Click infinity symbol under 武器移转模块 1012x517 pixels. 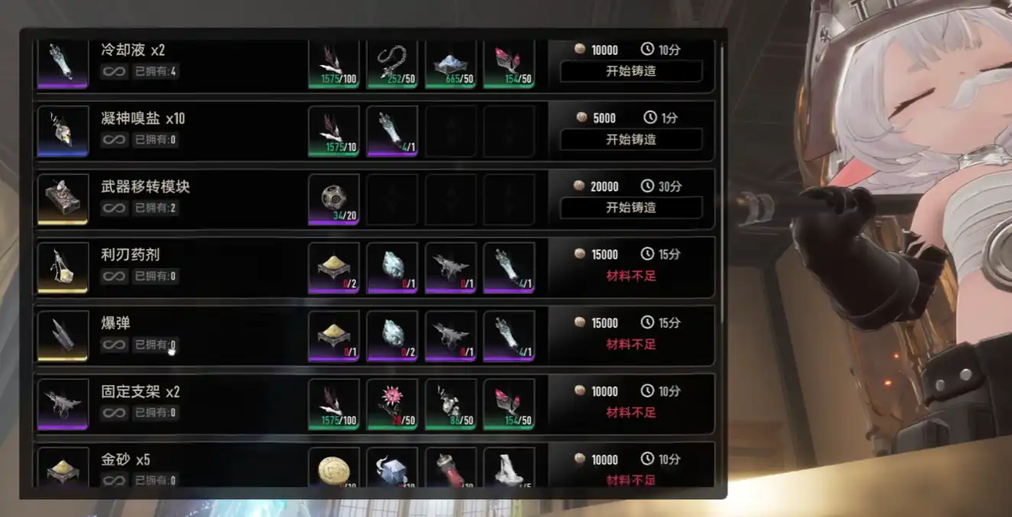(x=114, y=208)
